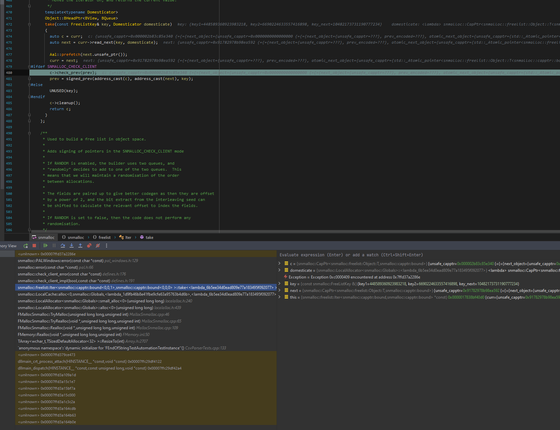Click the c->check_prev(prev) code line

pyautogui.click(x=73, y=73)
